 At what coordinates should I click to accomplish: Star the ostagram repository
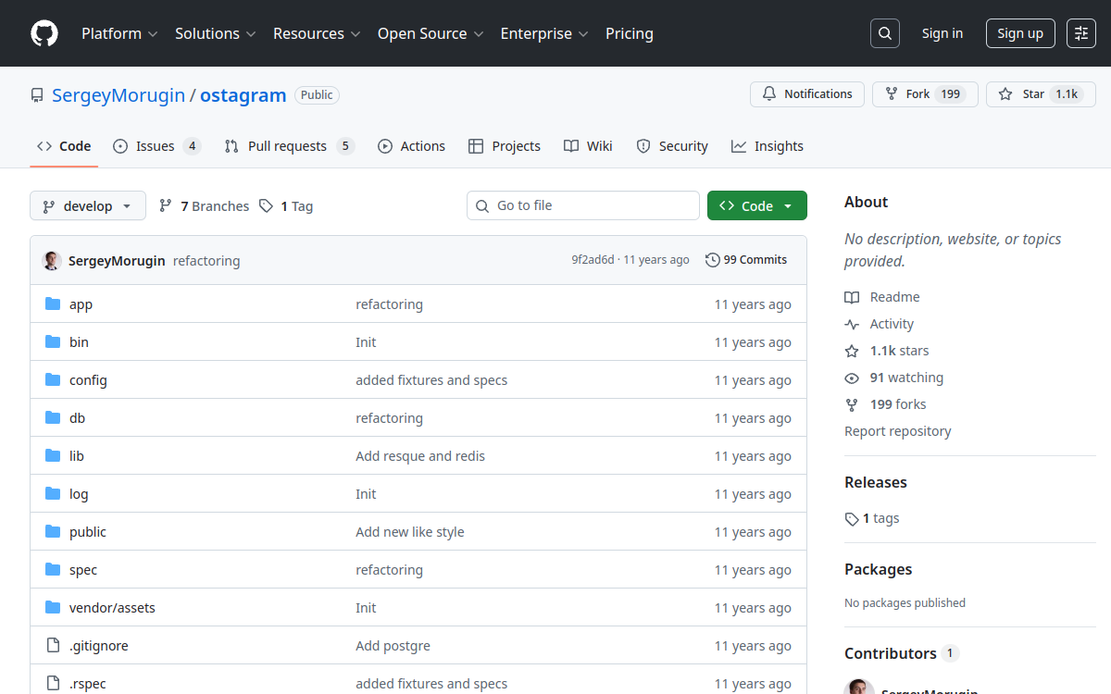1040,94
